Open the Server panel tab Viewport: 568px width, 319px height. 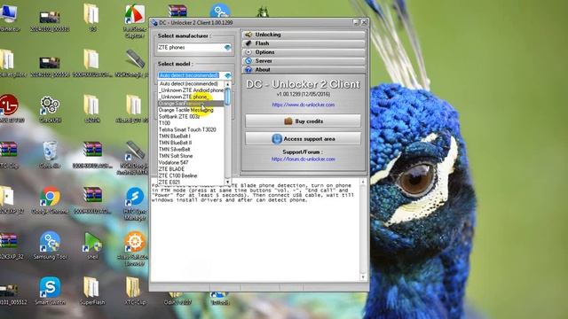[x=304, y=61]
